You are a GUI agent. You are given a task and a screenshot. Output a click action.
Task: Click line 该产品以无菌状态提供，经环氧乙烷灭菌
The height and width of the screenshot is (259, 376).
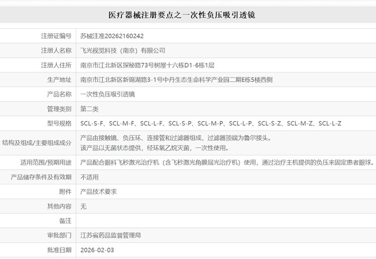coord(155,148)
